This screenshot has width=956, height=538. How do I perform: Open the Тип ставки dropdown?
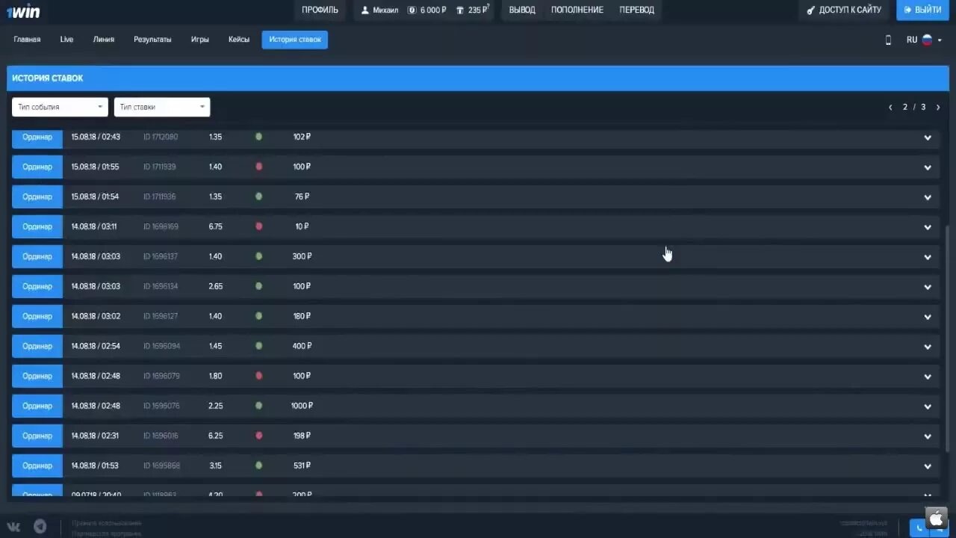click(162, 107)
